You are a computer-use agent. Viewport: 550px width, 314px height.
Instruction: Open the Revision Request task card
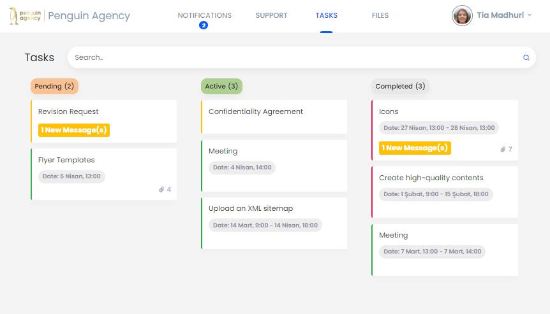click(x=103, y=112)
